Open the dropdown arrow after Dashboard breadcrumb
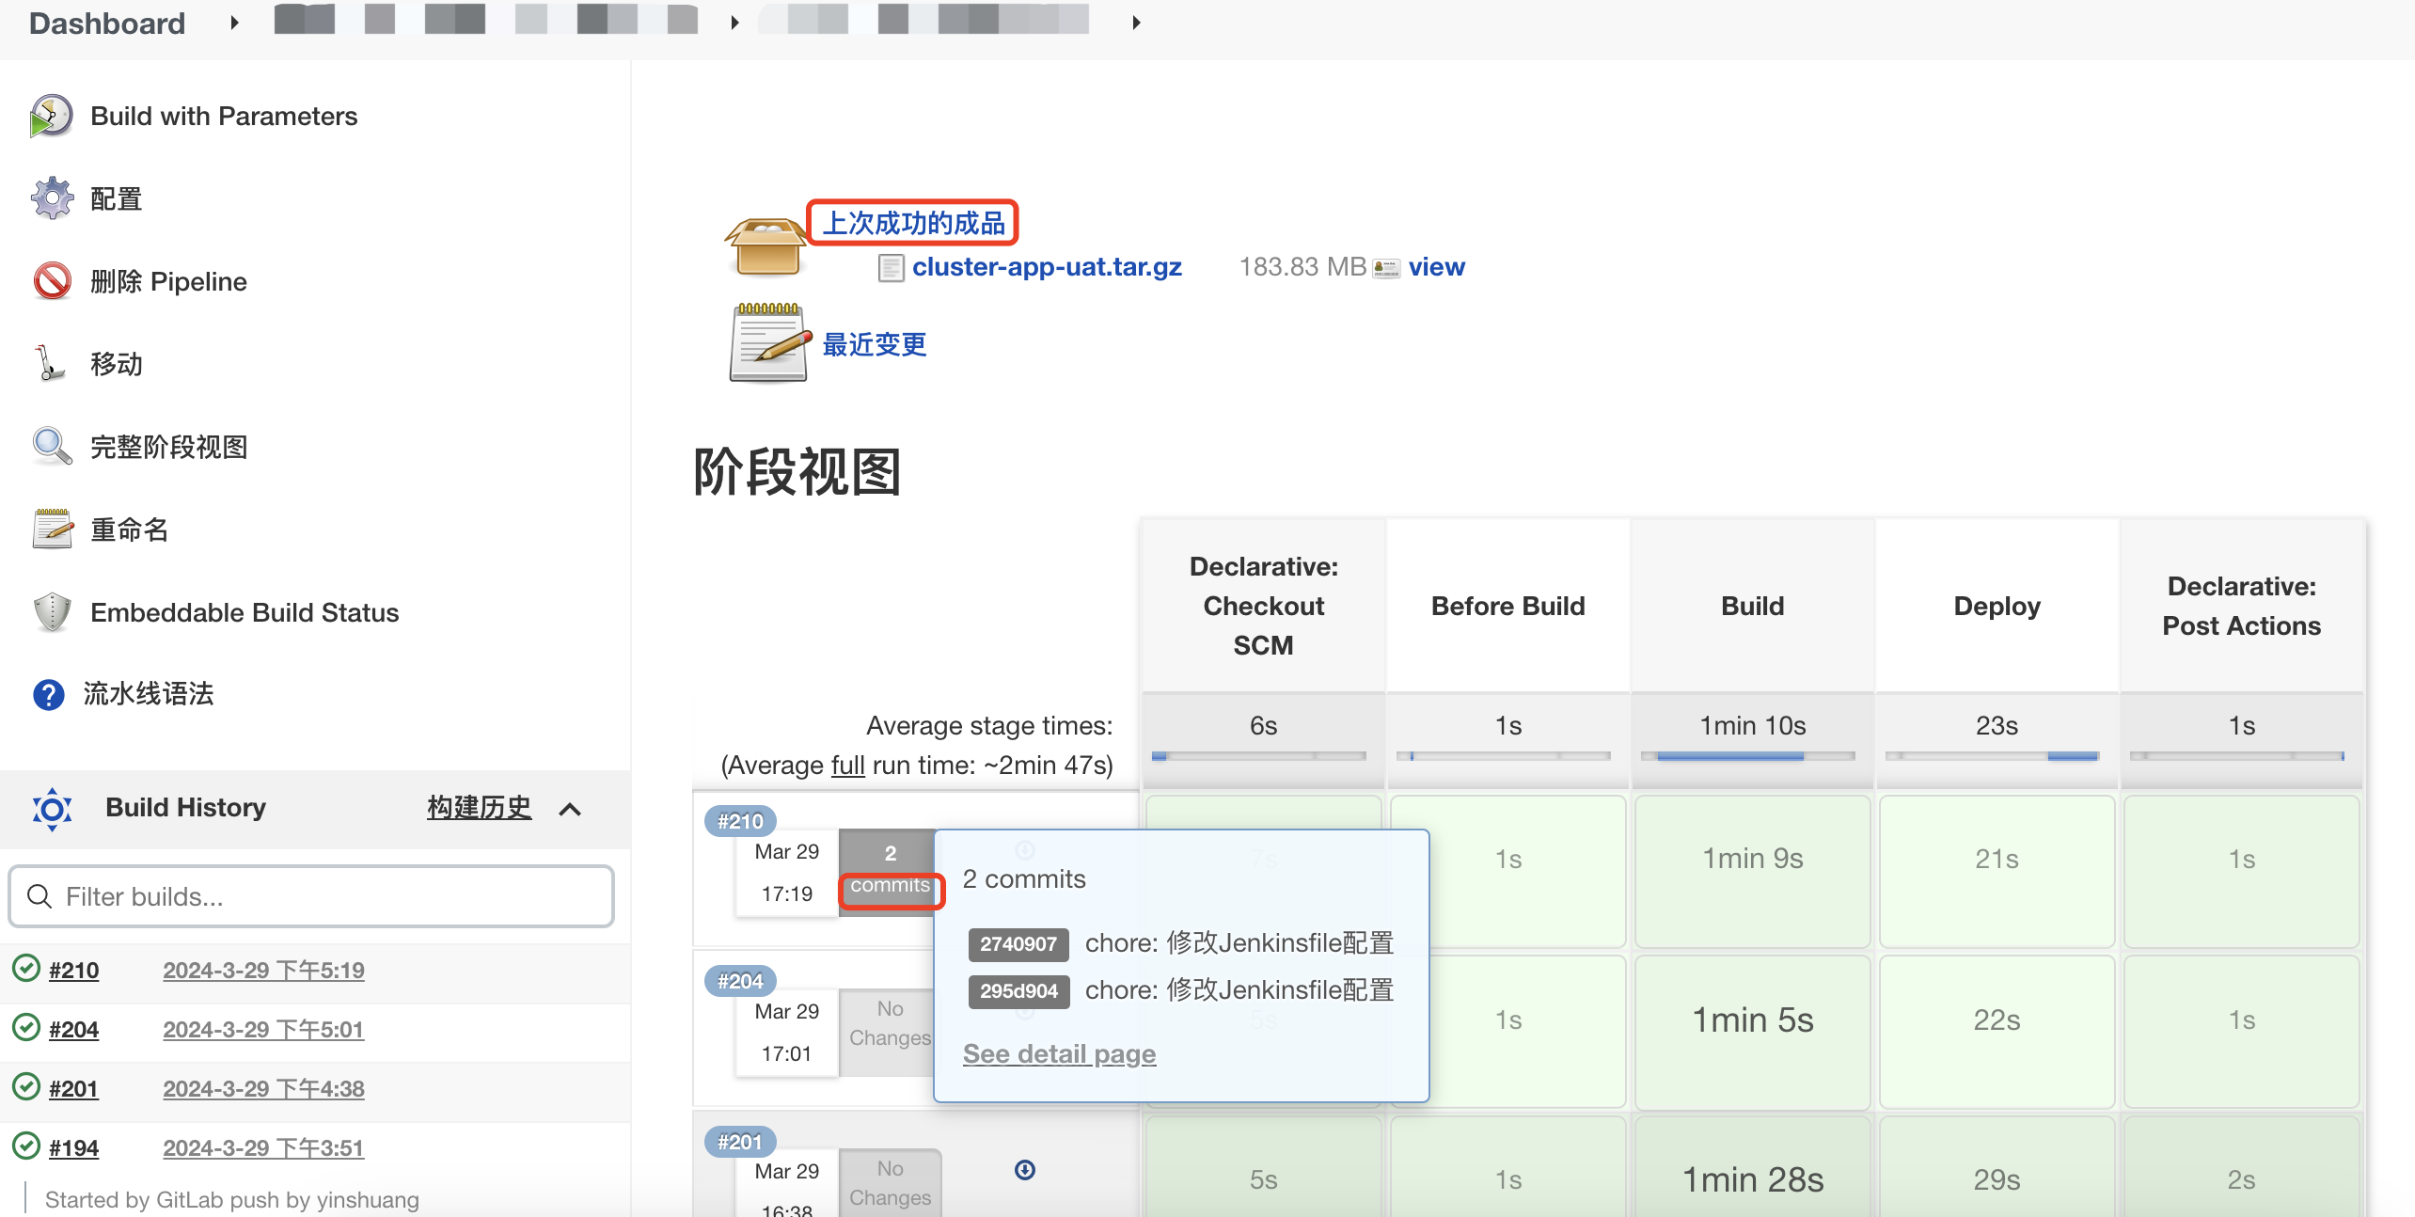The width and height of the screenshot is (2415, 1217). pyautogui.click(x=234, y=23)
